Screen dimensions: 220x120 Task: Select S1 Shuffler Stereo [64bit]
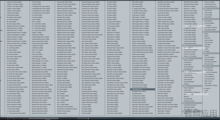(139, 13)
